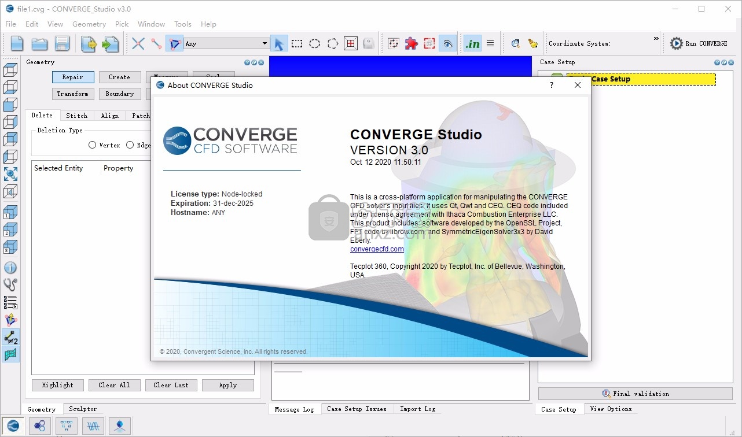This screenshot has width=742, height=437.
Task: Select the Edge deletion type radio button
Action: point(130,145)
